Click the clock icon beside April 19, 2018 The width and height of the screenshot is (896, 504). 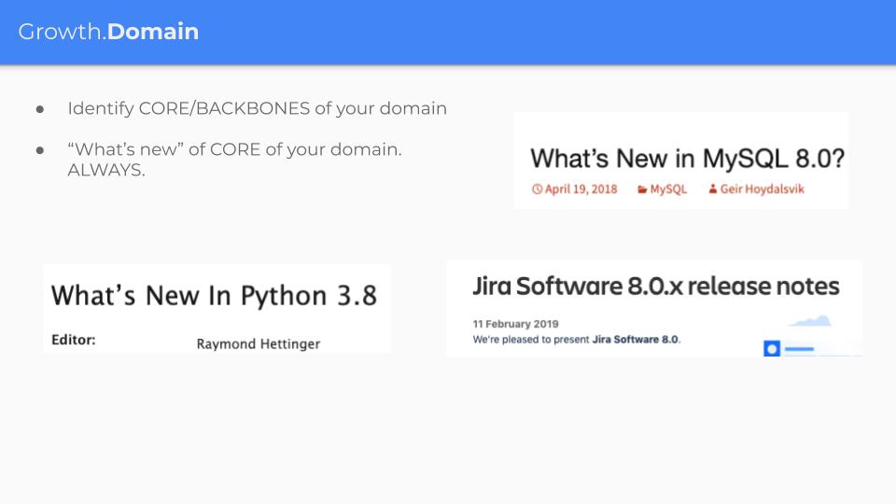coord(537,189)
